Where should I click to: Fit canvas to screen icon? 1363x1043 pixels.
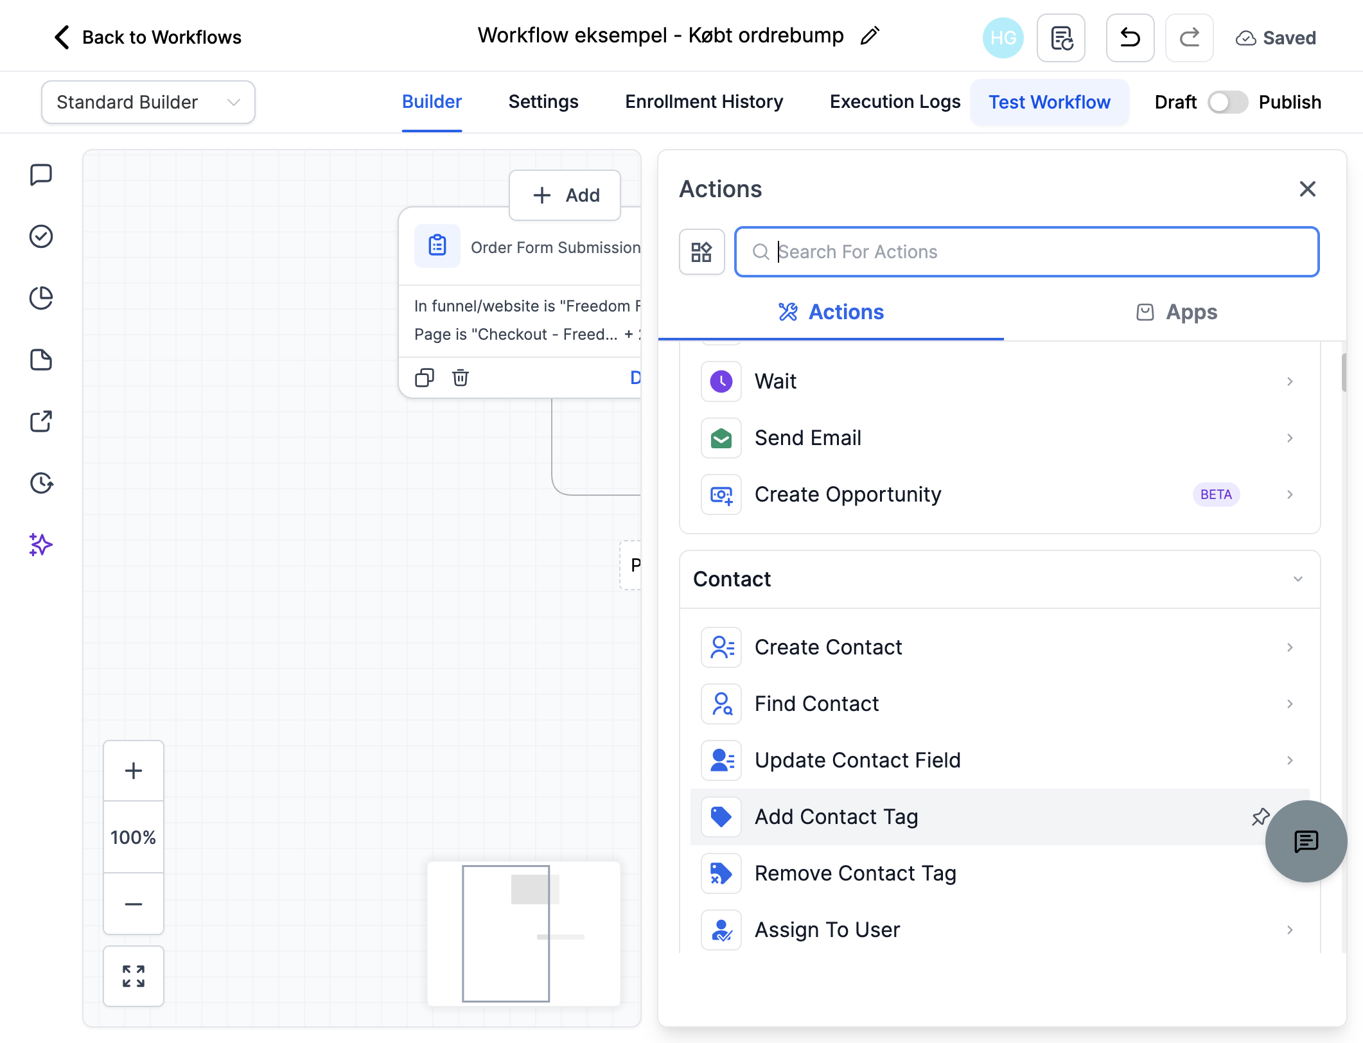(134, 976)
